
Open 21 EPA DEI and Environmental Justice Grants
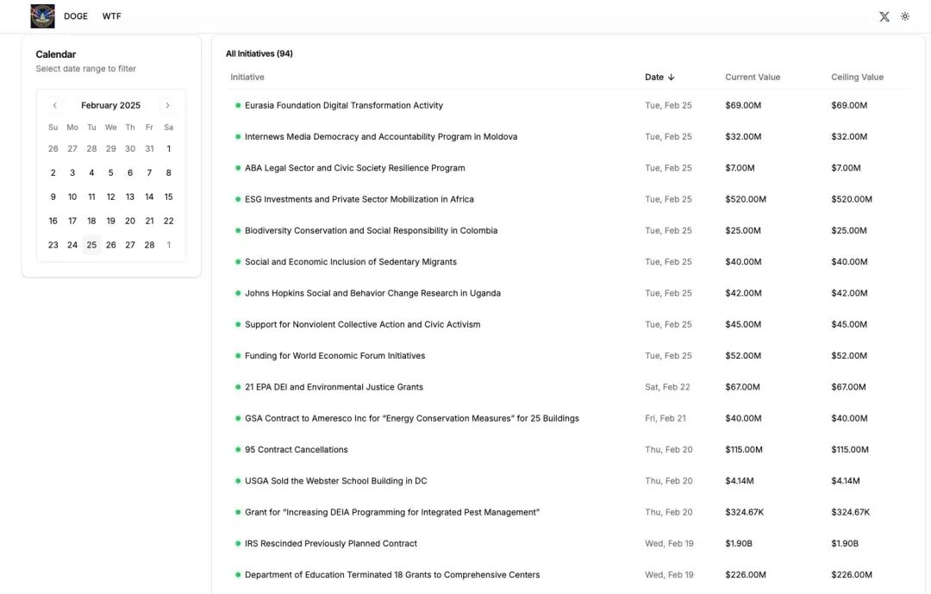[x=334, y=387]
